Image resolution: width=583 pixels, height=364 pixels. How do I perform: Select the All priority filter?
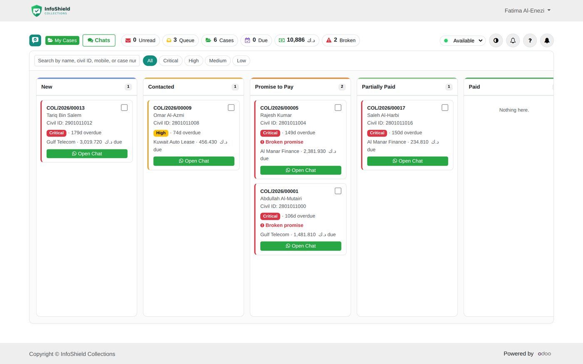pyautogui.click(x=150, y=61)
